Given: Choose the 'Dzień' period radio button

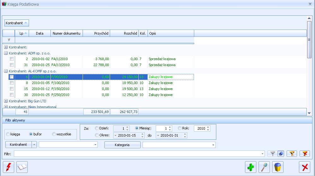Looking at the screenshot, I should click(97, 128).
